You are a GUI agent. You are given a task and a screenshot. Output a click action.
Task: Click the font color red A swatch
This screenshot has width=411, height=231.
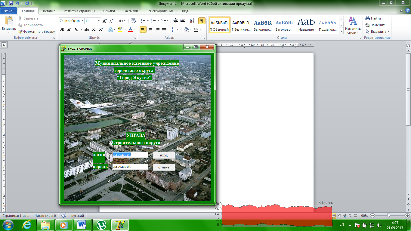130,29
